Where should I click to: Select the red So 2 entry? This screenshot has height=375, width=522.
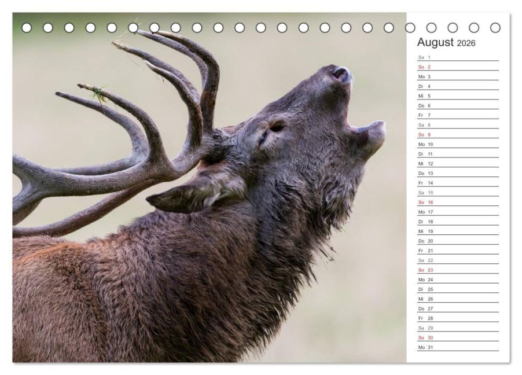click(x=457, y=67)
